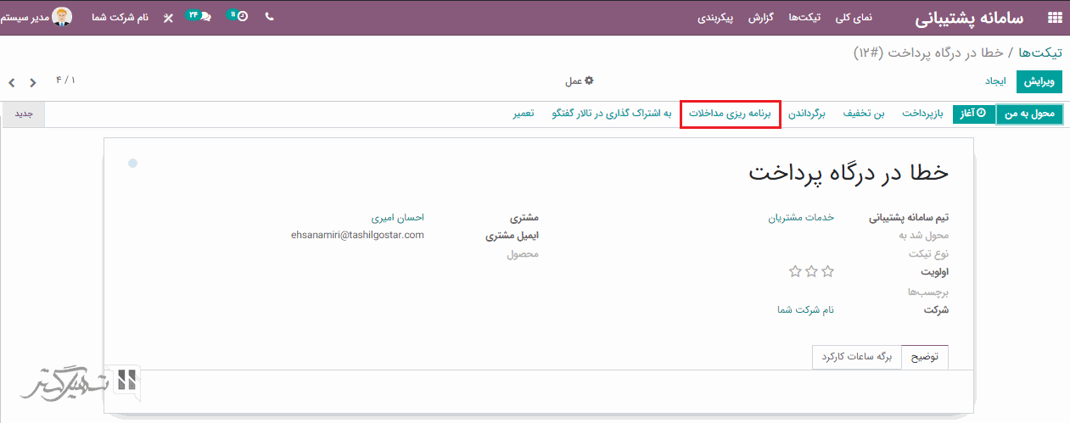Click برنامه ریزی مداخلات button
1070x423 pixels.
coord(731,114)
